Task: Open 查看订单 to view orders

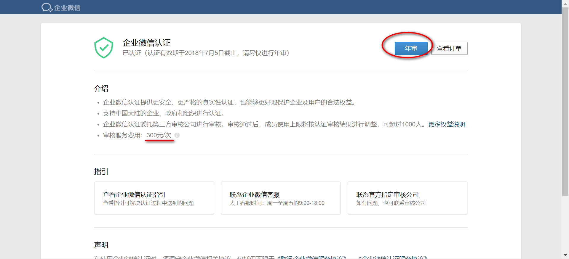Action: coord(449,48)
